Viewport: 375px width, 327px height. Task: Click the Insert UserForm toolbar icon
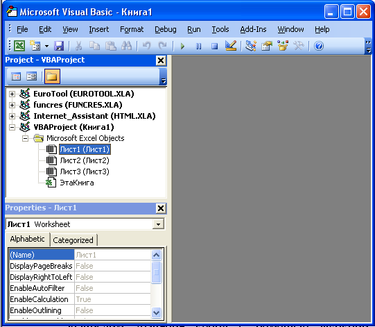click(35, 46)
